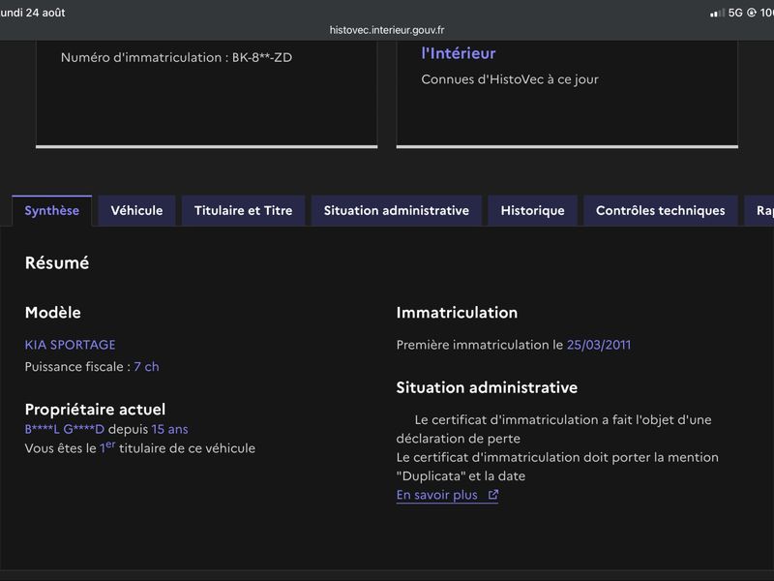
Task: Click the 7 ch fiscal power value
Action: pos(146,367)
